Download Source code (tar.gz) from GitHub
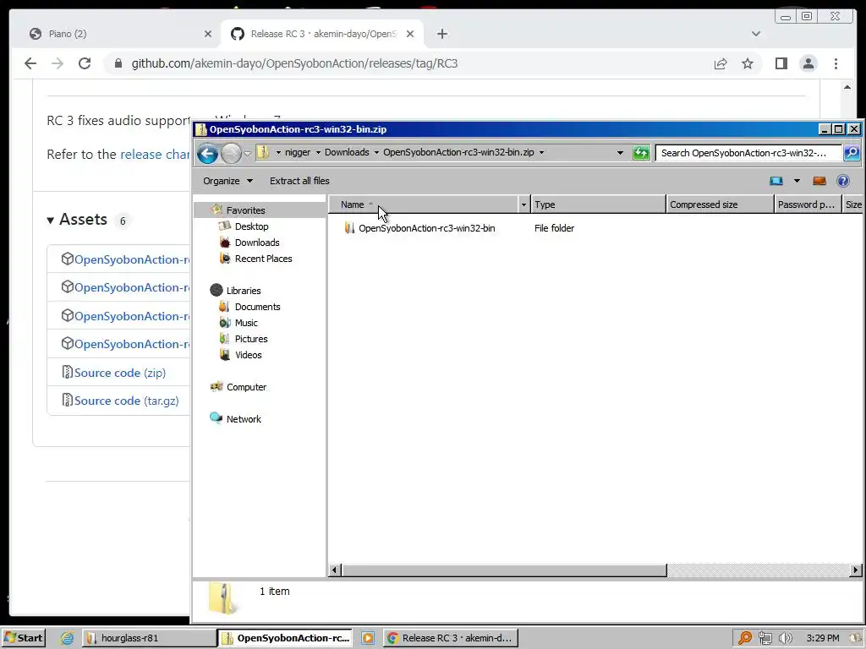Screen dimensions: 866x649 (127, 401)
